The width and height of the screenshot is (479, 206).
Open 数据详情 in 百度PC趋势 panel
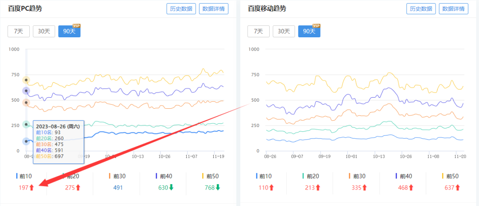[x=213, y=9]
